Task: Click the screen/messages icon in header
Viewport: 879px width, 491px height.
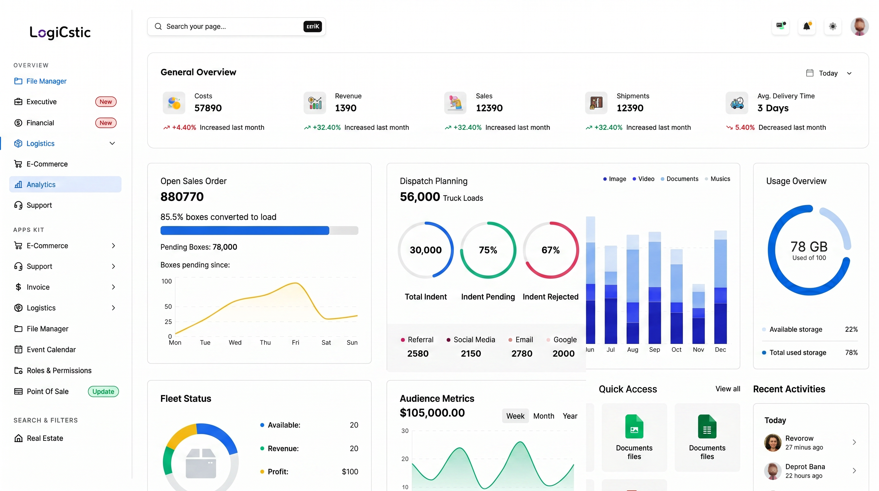Action: [780, 26]
